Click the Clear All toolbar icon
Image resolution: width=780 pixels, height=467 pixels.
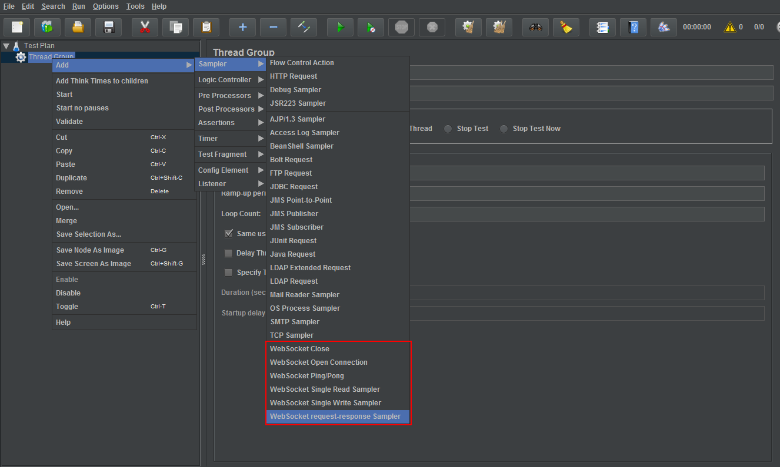click(499, 27)
